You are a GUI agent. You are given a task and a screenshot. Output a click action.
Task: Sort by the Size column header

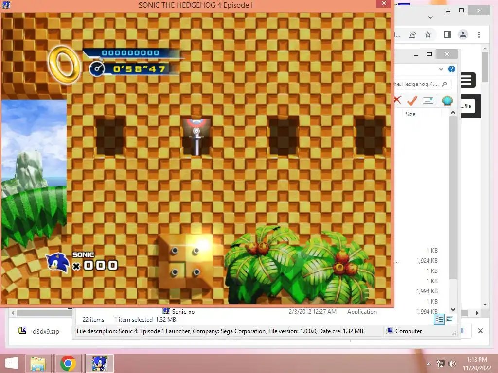[x=410, y=114]
